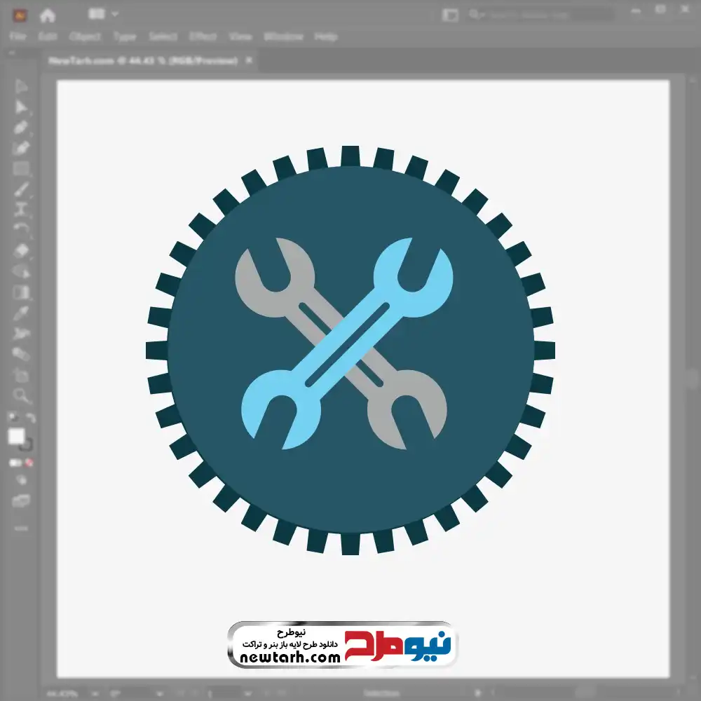Screen dimensions: 701x701
Task: Choose the Pen tool in toolbar
Action: pos(20,128)
